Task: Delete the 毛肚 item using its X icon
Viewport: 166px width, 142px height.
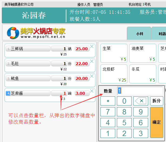Action: pyautogui.click(x=92, y=61)
